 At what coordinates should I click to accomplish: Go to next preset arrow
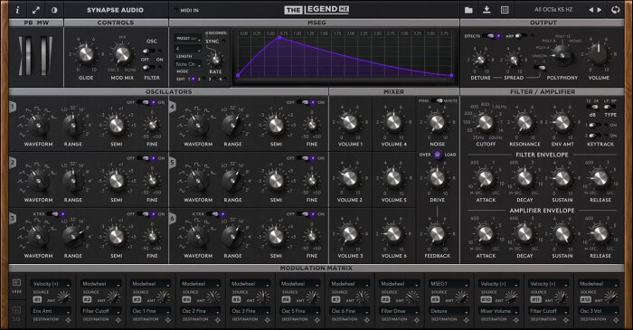[600, 10]
